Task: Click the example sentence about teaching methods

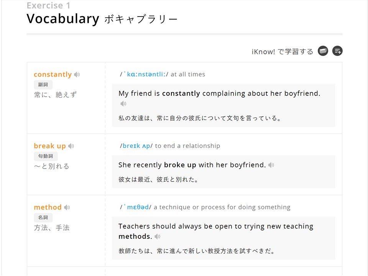Action: [x=216, y=232]
